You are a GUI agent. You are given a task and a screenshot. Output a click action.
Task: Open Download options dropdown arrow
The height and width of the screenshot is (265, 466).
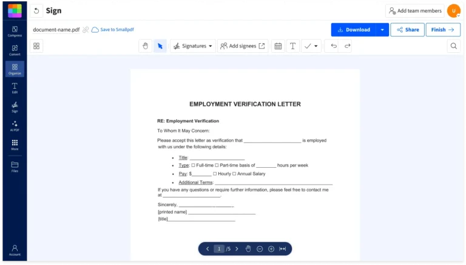tap(382, 30)
